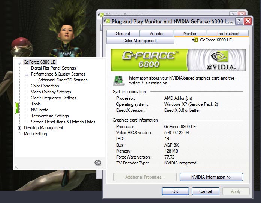Image resolution: width=261 pixels, height=203 pixels.
Task: Open Screen Resolutions & Refresh Rates
Action: point(63,122)
